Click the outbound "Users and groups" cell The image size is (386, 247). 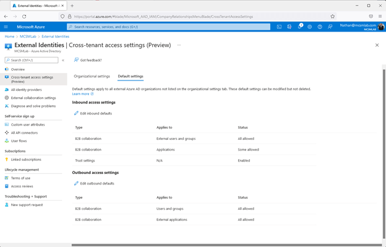pyautogui.click(x=170, y=209)
